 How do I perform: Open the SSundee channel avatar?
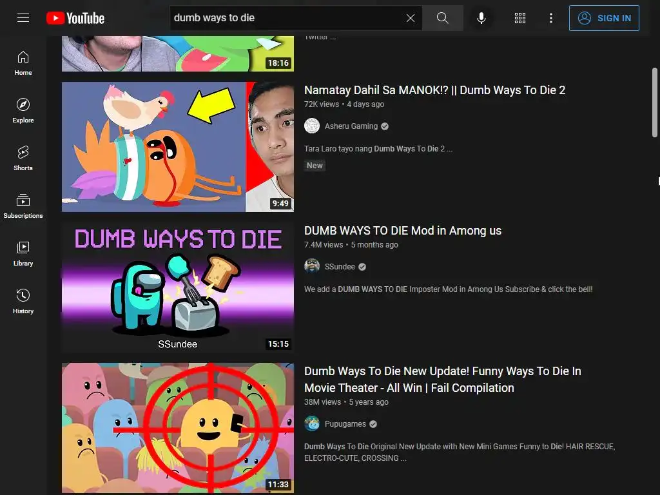coord(312,266)
